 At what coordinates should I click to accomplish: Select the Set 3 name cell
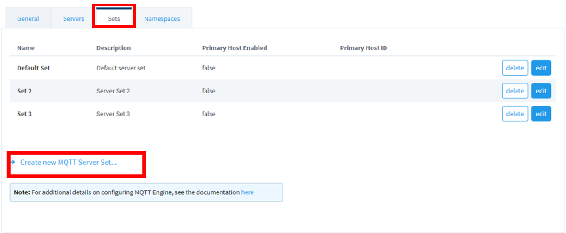click(x=24, y=114)
